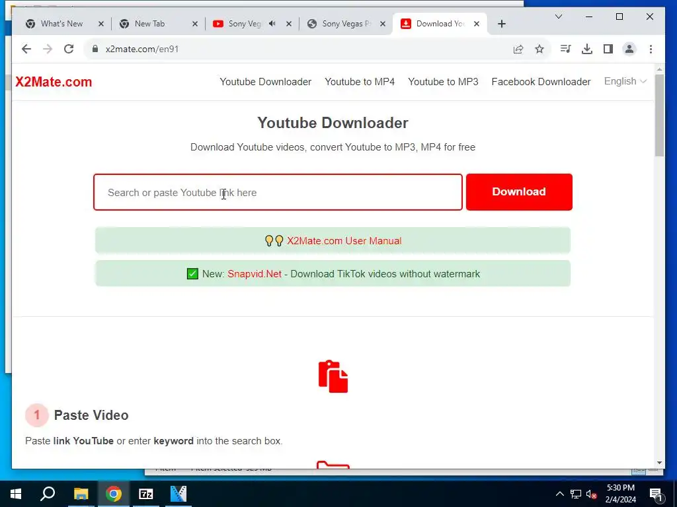Click the Youtube link search input field

tap(278, 192)
